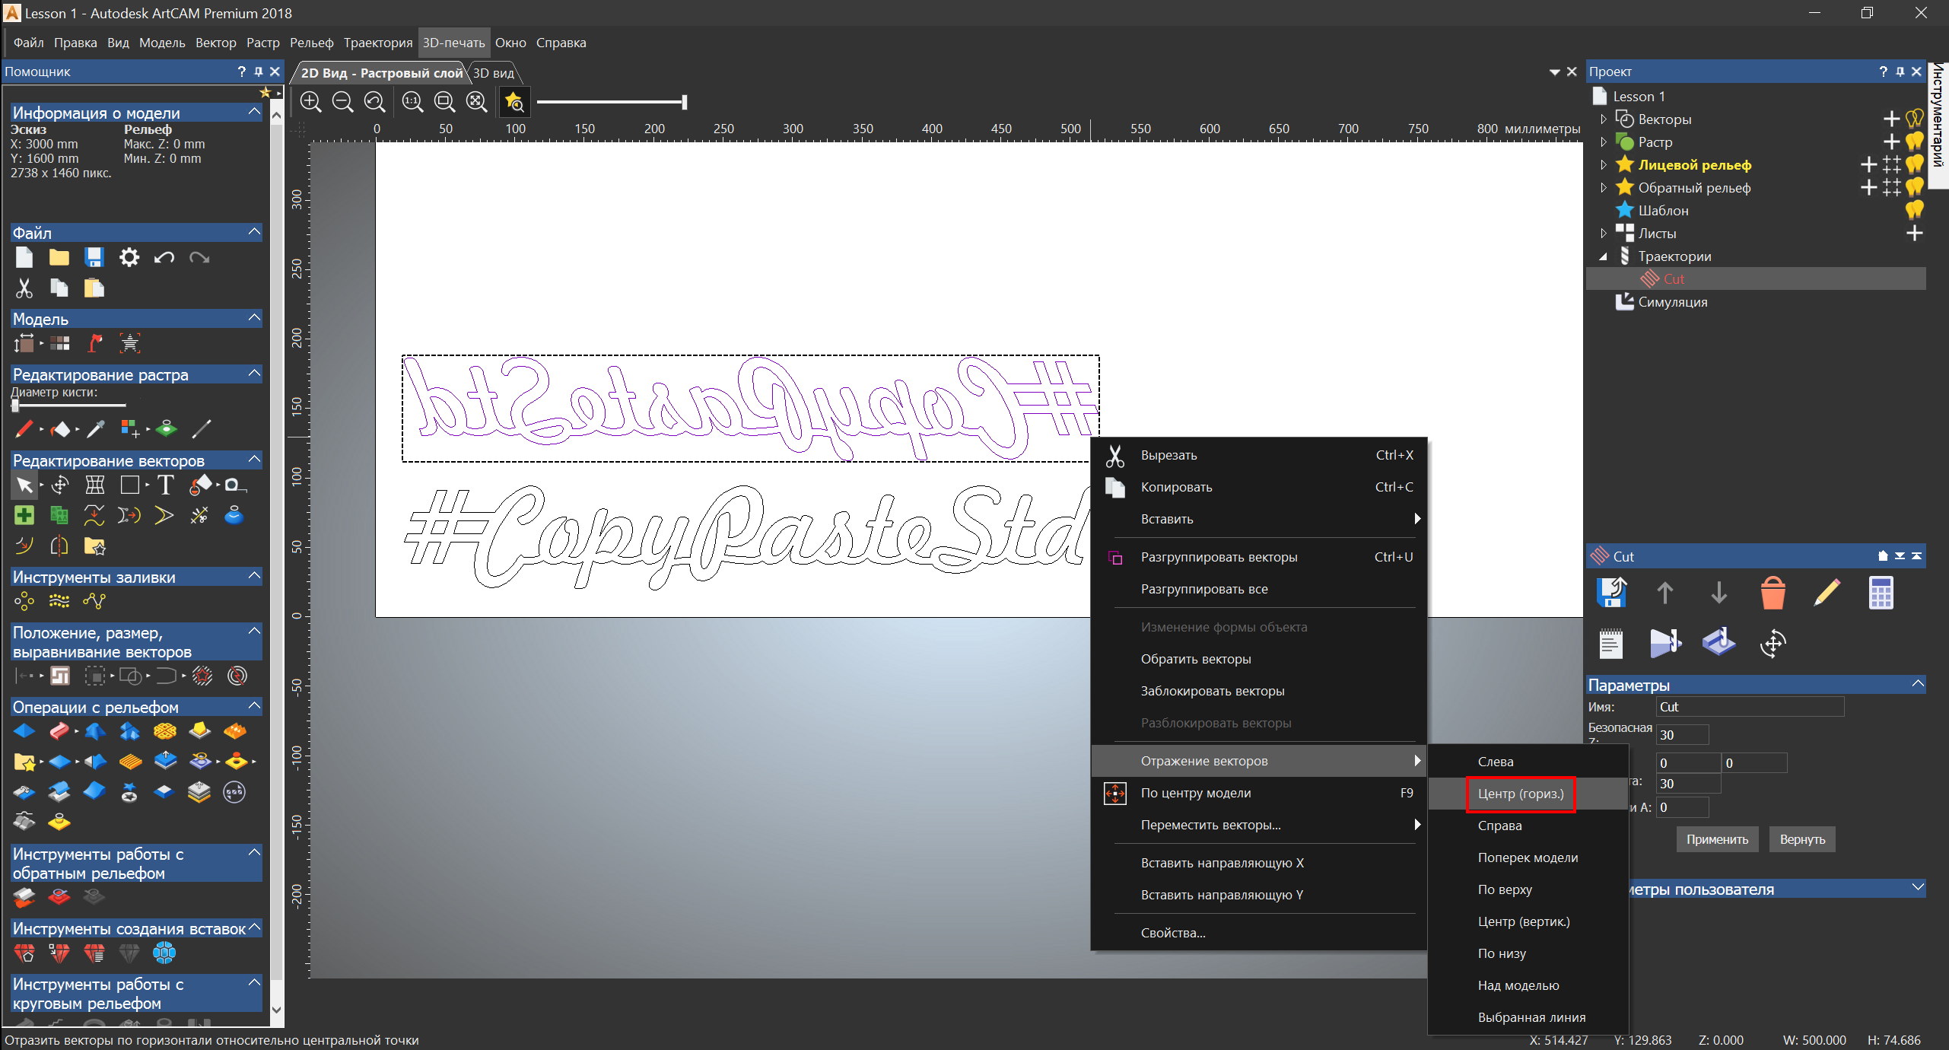Click the contrast slider handle in 2D toolbar
The height and width of the screenshot is (1050, 1949).
pyautogui.click(x=685, y=102)
